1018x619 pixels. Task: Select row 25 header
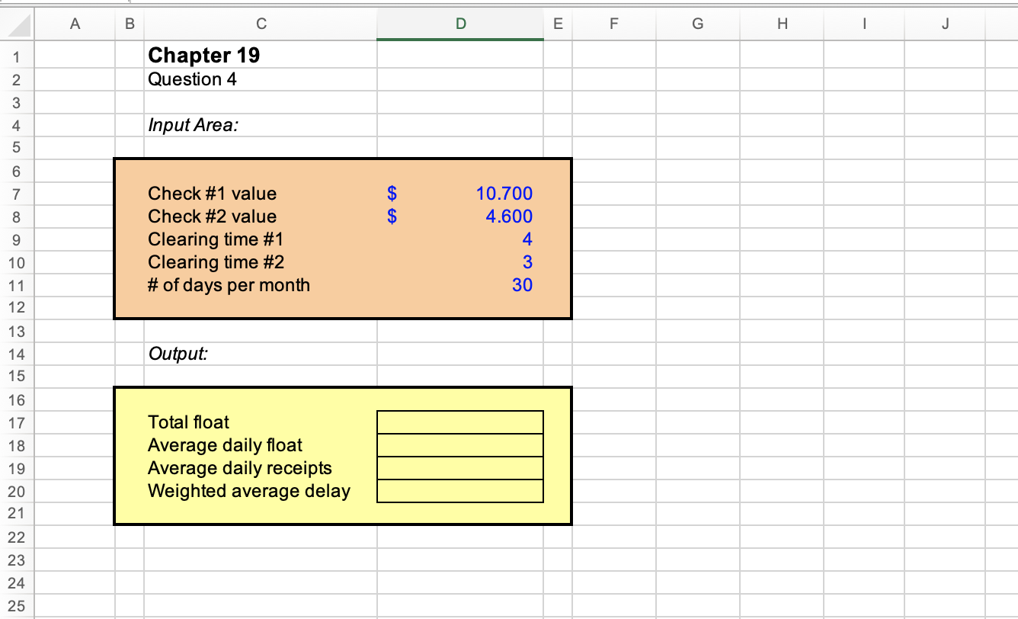(18, 606)
